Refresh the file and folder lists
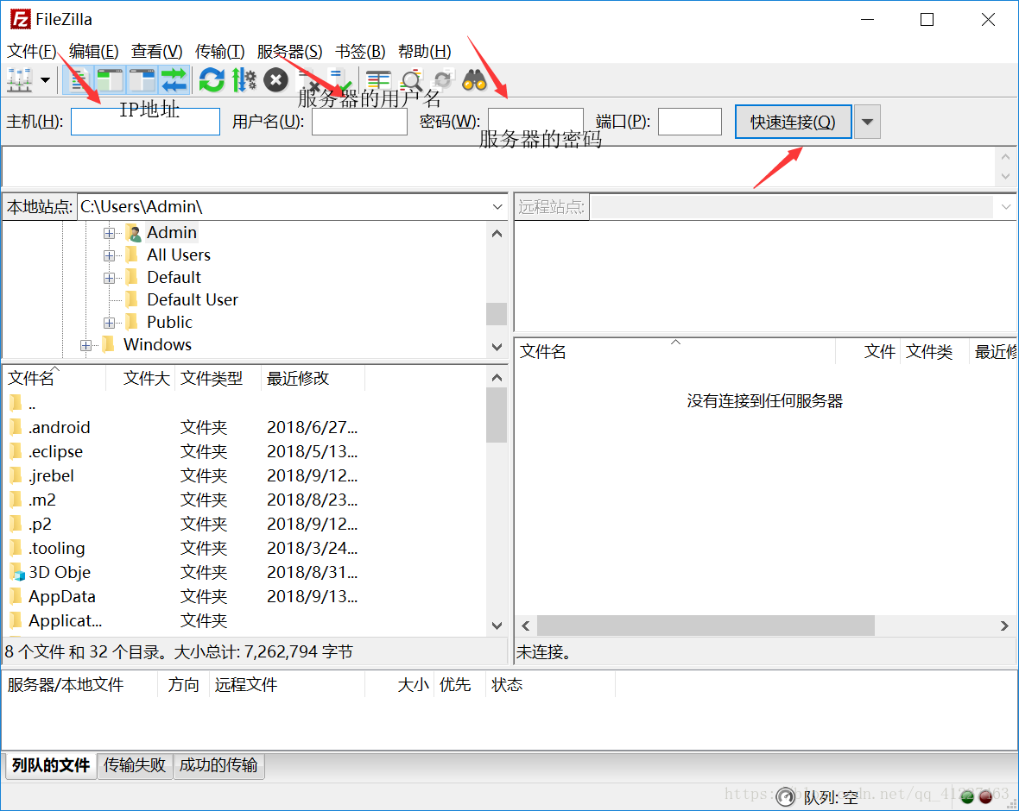 pos(212,80)
